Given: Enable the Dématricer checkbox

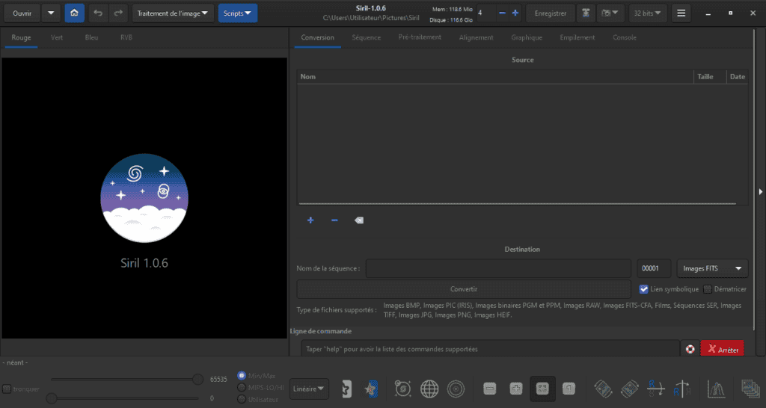Looking at the screenshot, I should (708, 289).
